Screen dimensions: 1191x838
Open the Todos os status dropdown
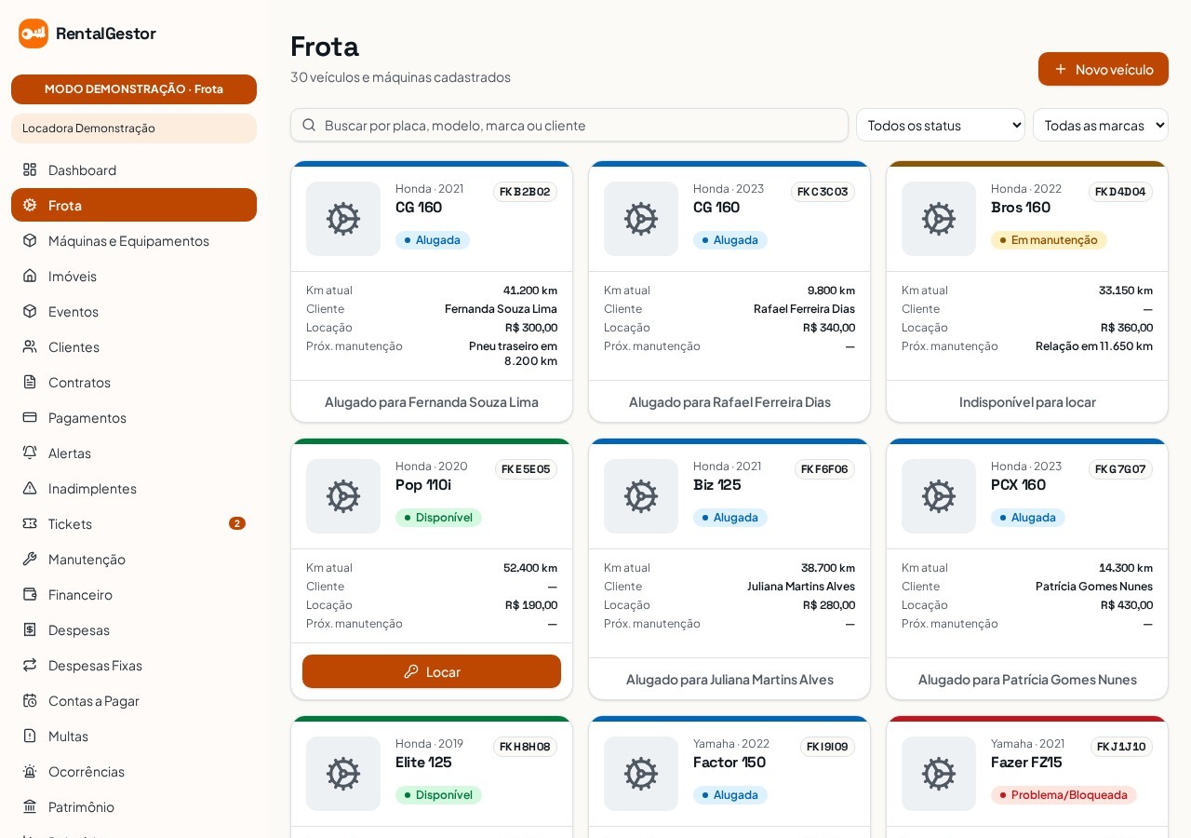click(x=941, y=125)
